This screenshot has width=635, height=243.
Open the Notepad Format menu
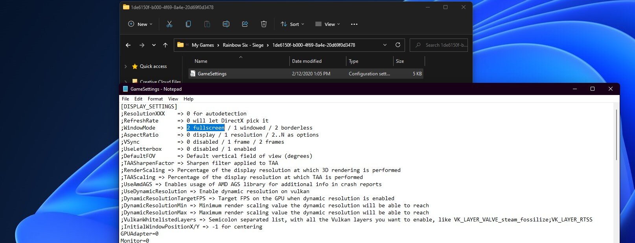click(155, 99)
